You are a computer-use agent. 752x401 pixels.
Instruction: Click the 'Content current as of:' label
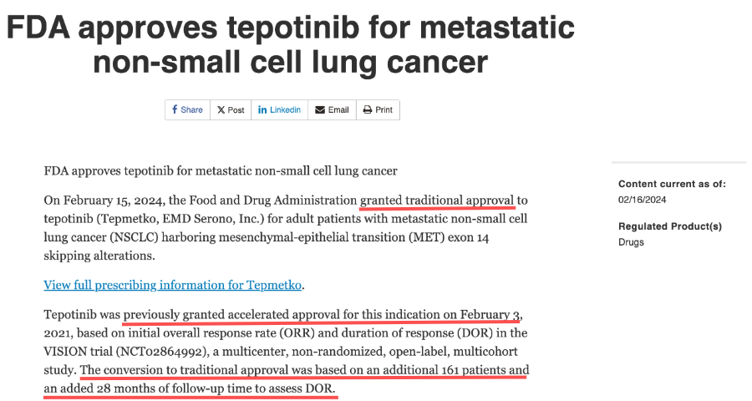tap(672, 184)
